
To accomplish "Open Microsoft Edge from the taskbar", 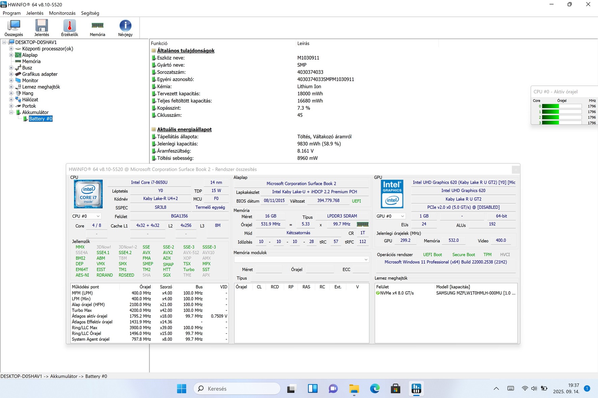I will pyautogui.click(x=375, y=389).
